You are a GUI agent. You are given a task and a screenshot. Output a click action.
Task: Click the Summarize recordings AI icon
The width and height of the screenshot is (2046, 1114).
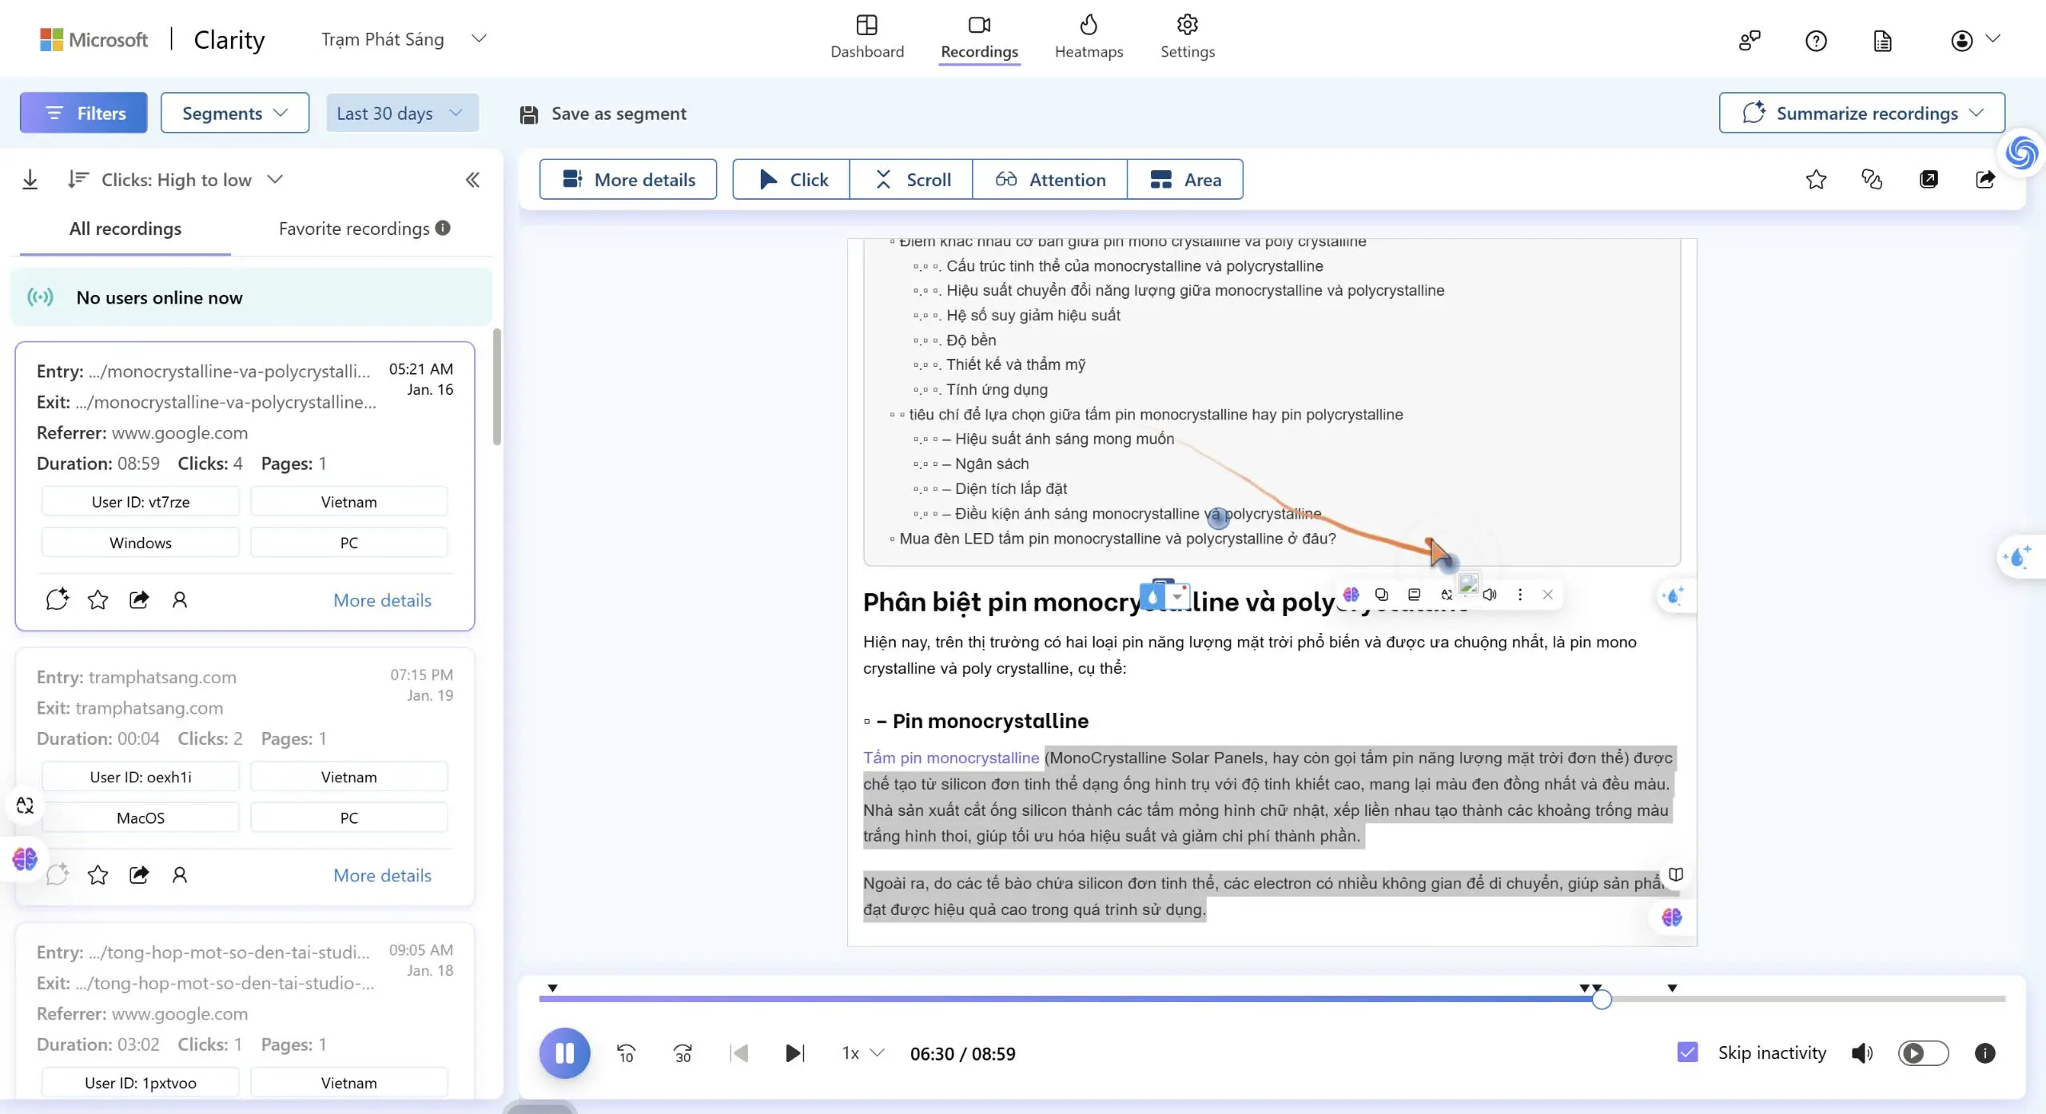click(1751, 113)
